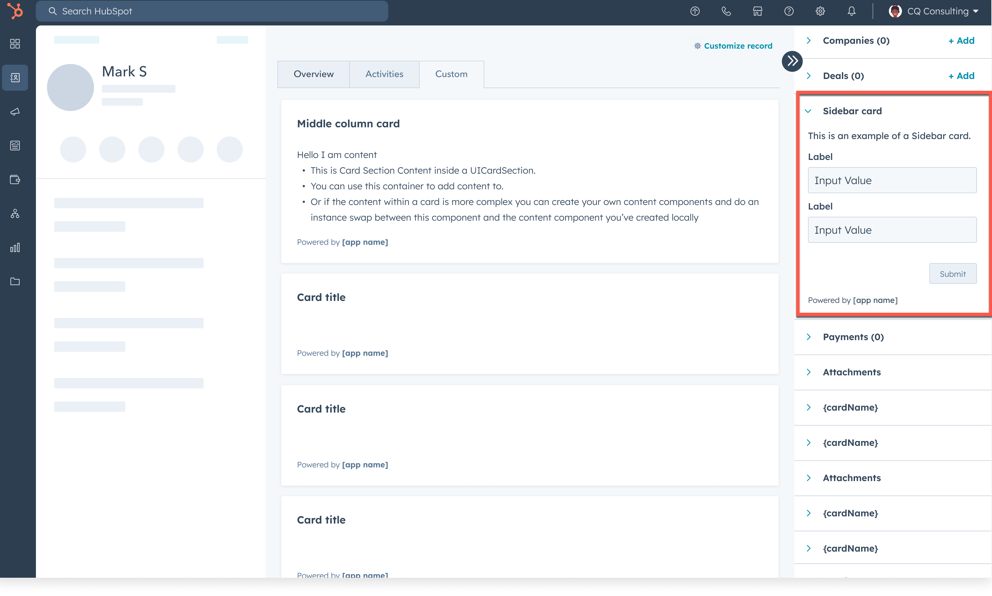Click the Customize record link
Image resolution: width=992 pixels, height=596 pixels.
(x=738, y=45)
